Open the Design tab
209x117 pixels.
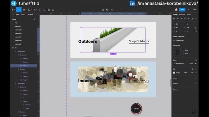(175, 15)
